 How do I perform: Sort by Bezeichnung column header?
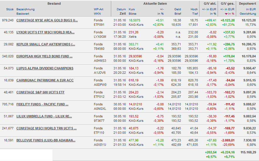pos(26,9)
